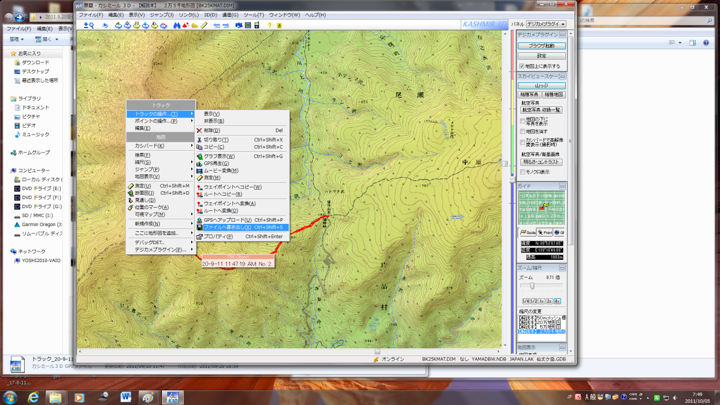720x405 pixels.
Task: Collapse the ガイド panel section
Action: (x=562, y=186)
